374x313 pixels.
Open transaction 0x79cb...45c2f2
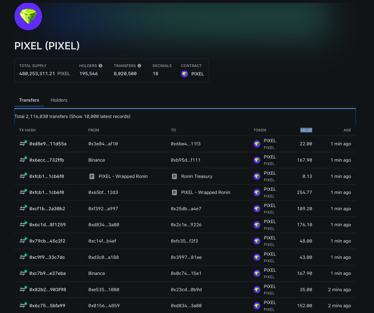click(x=47, y=241)
